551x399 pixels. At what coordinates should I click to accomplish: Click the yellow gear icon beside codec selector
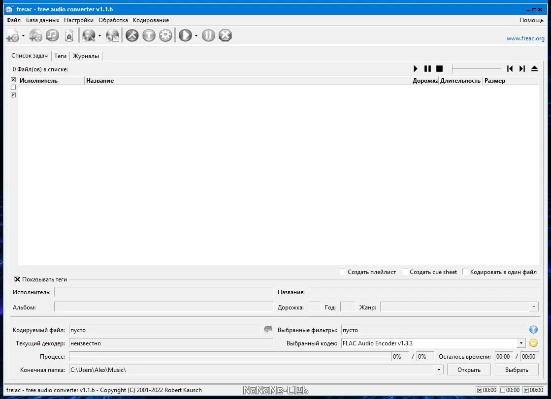point(533,343)
